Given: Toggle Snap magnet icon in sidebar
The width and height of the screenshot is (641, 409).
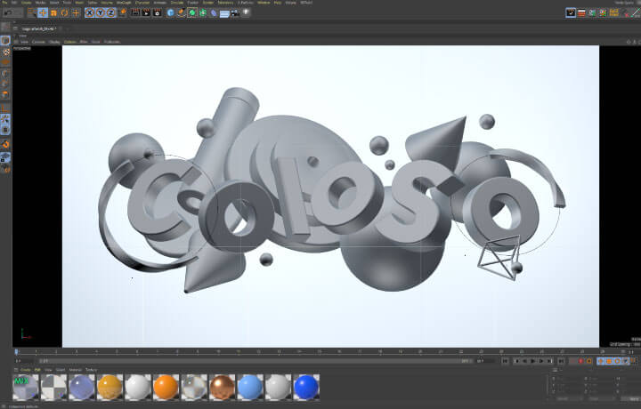Looking at the screenshot, I should click(5, 144).
